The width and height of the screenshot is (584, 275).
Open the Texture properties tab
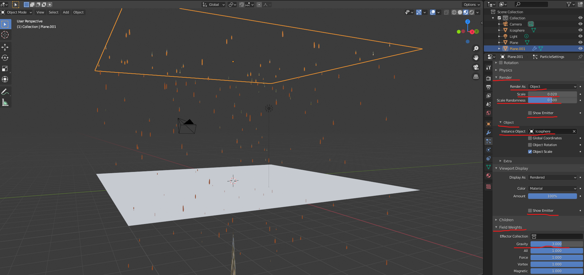point(489,187)
